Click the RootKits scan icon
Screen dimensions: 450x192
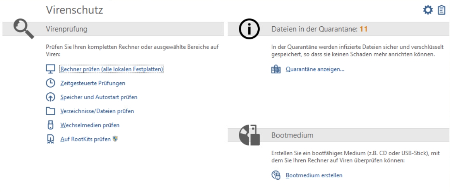point(50,139)
